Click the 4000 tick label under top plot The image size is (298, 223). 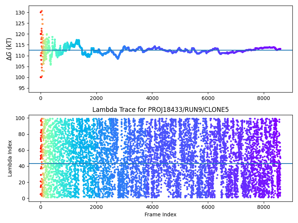tap(152, 98)
